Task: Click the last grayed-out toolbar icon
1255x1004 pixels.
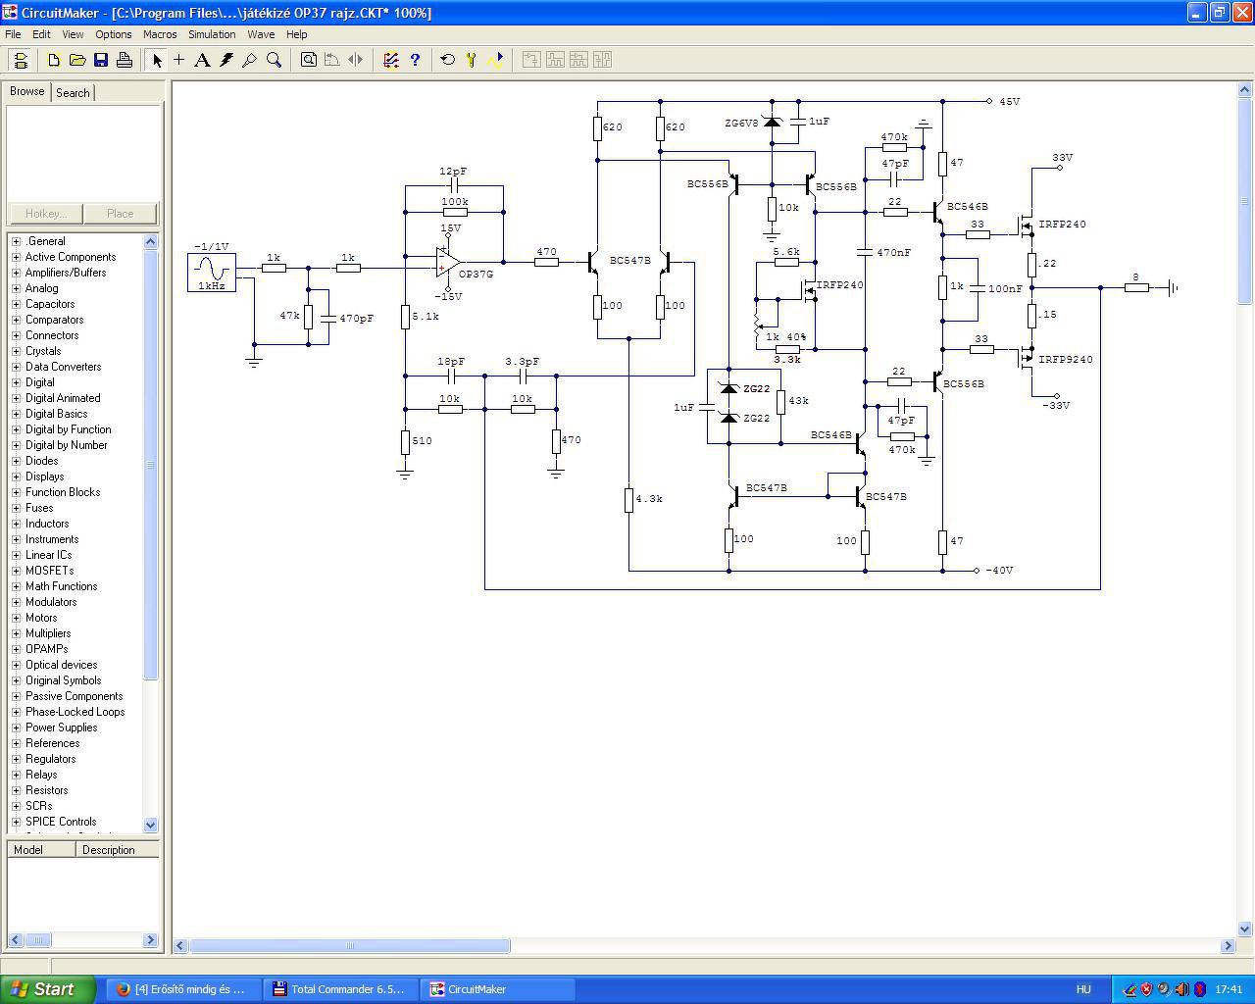Action: [x=601, y=60]
